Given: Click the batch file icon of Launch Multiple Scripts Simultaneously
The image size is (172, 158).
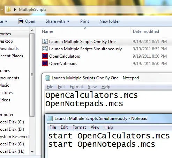Looking at the screenshot, I should tap(45, 49).
